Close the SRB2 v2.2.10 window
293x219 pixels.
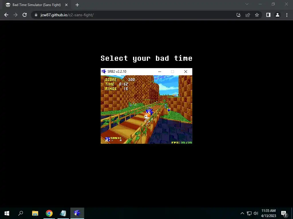[x=185, y=72]
